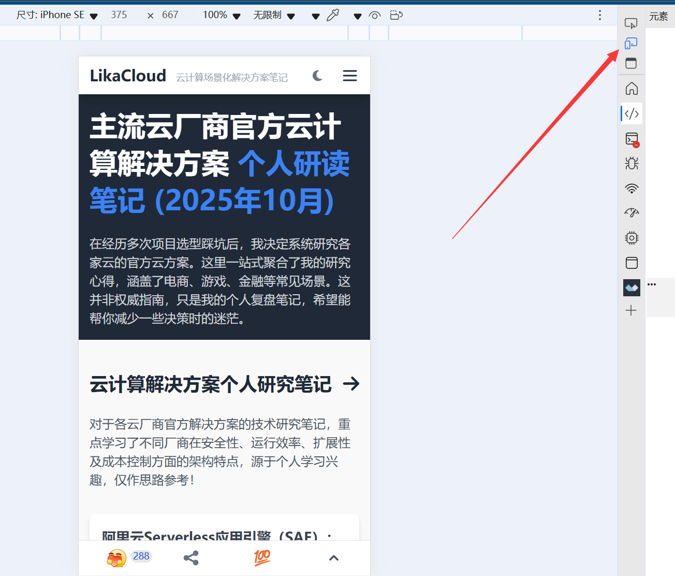Toggle the media queries eye icon
675x576 pixels.
[375, 15]
